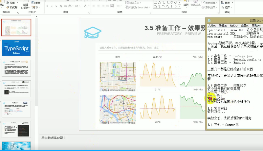This screenshot has width=263, height=151.
Task: Open Clipboard group dialog launcher
Action: point(18,13)
